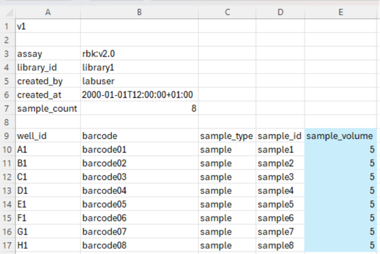Select barcode03 cell
The image size is (380, 254).
139,177
